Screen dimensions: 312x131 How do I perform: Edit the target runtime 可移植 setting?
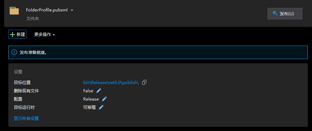(101, 107)
